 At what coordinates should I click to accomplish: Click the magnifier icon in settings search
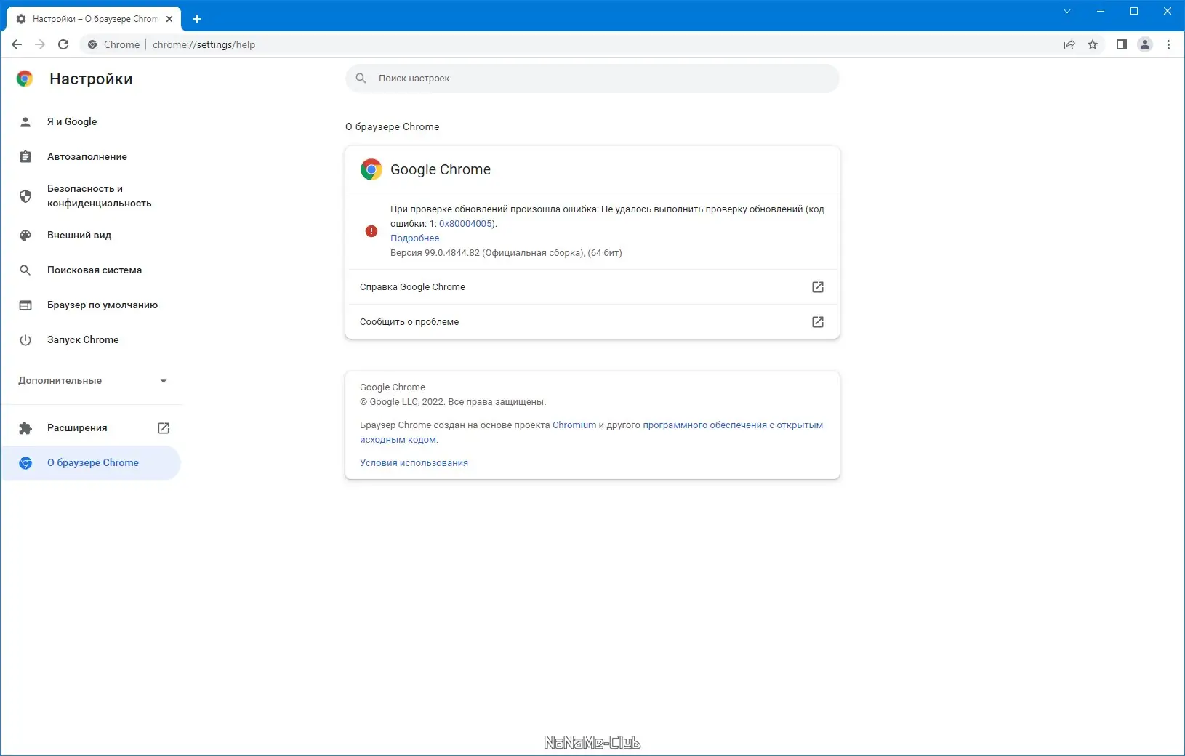361,78
